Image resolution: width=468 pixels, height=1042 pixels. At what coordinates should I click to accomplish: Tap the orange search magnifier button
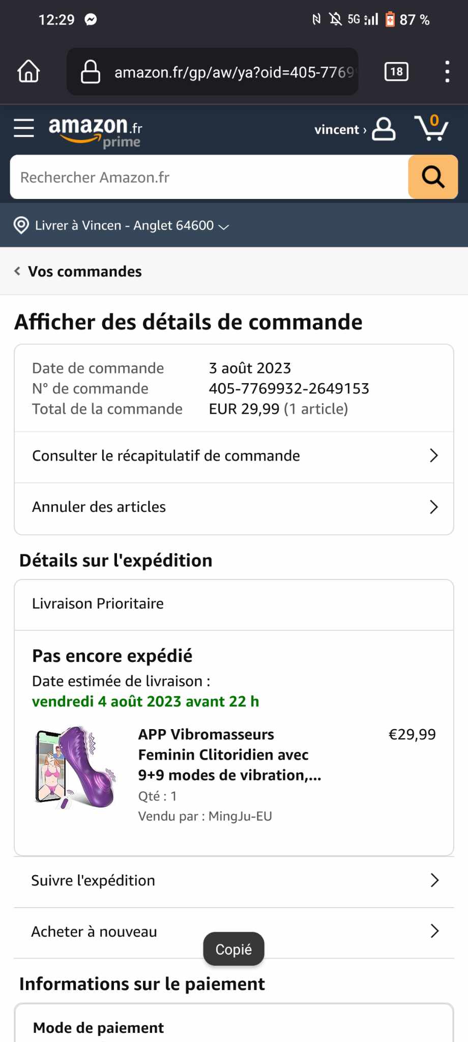pos(433,177)
